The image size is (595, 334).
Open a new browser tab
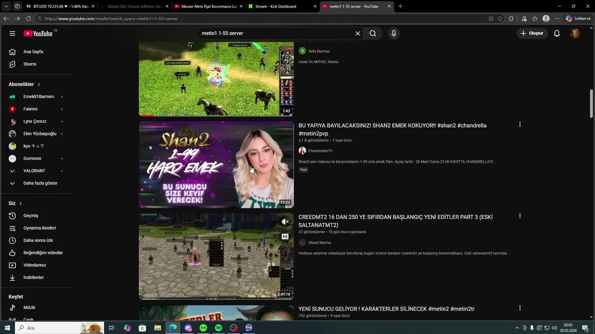[x=400, y=6]
